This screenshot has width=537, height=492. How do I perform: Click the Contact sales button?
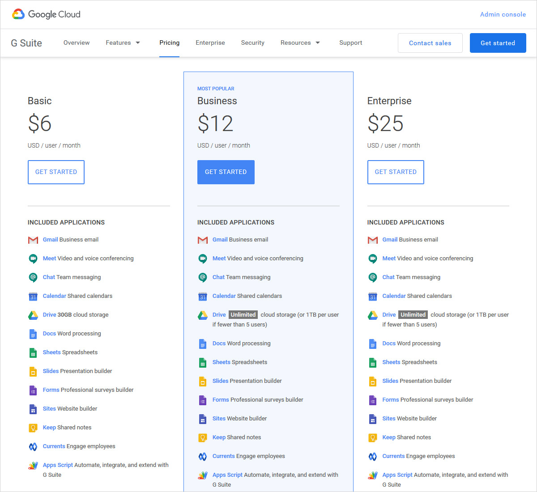click(430, 43)
